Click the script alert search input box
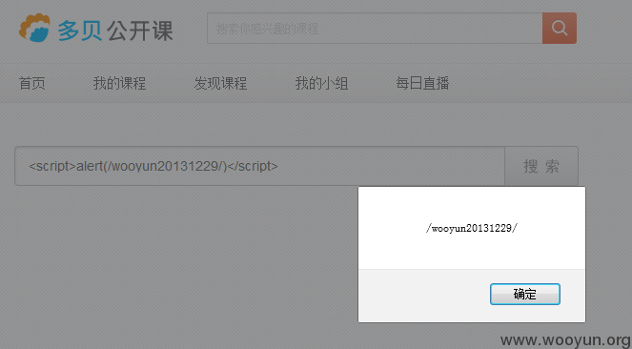Screen dimensions: 632x349 coord(259,166)
